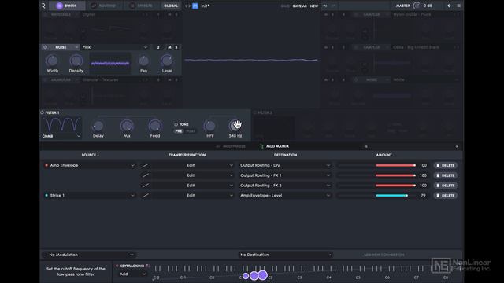Open Edit transfer function dropdown for FX 2 row

pos(193,186)
